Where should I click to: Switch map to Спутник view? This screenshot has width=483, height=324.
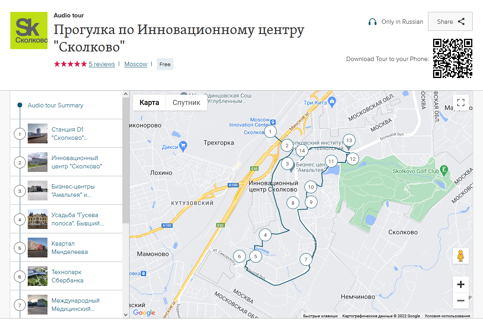[x=186, y=103]
